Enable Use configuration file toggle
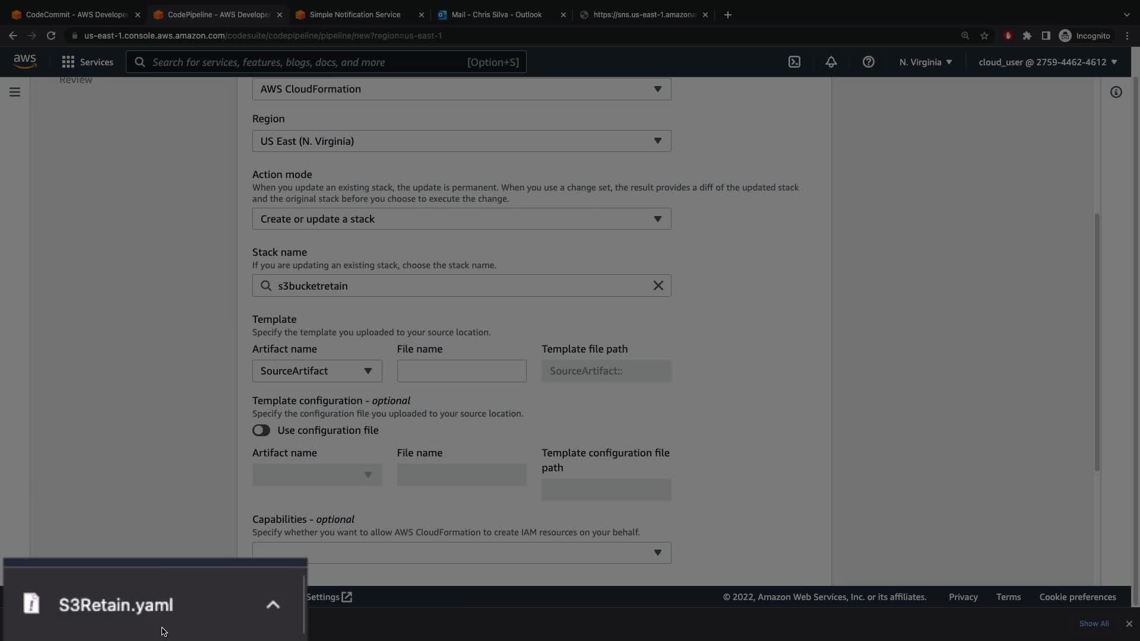 coord(261,430)
